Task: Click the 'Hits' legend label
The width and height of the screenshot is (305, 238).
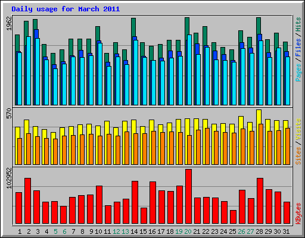Action: click(x=298, y=24)
